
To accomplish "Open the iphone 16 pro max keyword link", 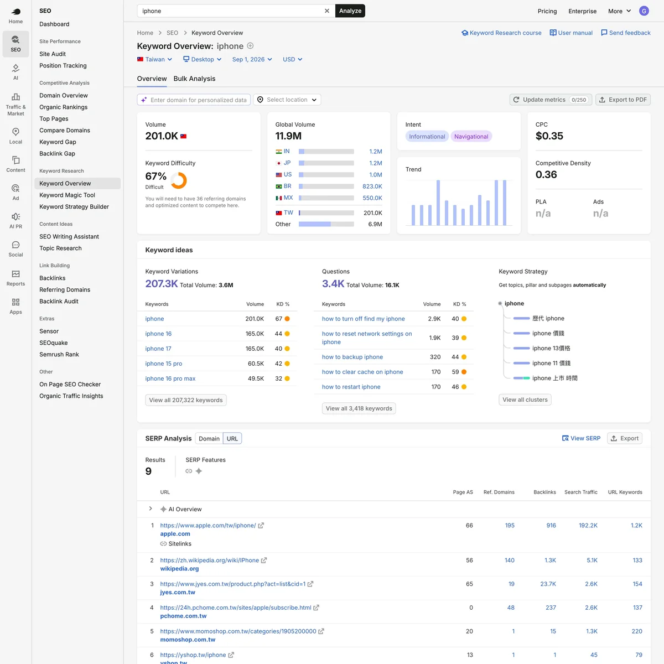I will pos(170,378).
